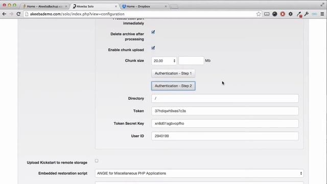
Task: Click the Token input field
Action: click(x=225, y=111)
